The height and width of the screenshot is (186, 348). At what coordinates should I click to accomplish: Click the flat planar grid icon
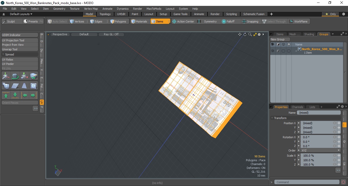[15, 86]
